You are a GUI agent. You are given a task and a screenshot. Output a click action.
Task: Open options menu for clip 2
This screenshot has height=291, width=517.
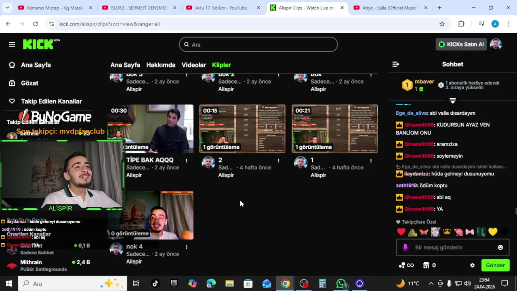(278, 160)
